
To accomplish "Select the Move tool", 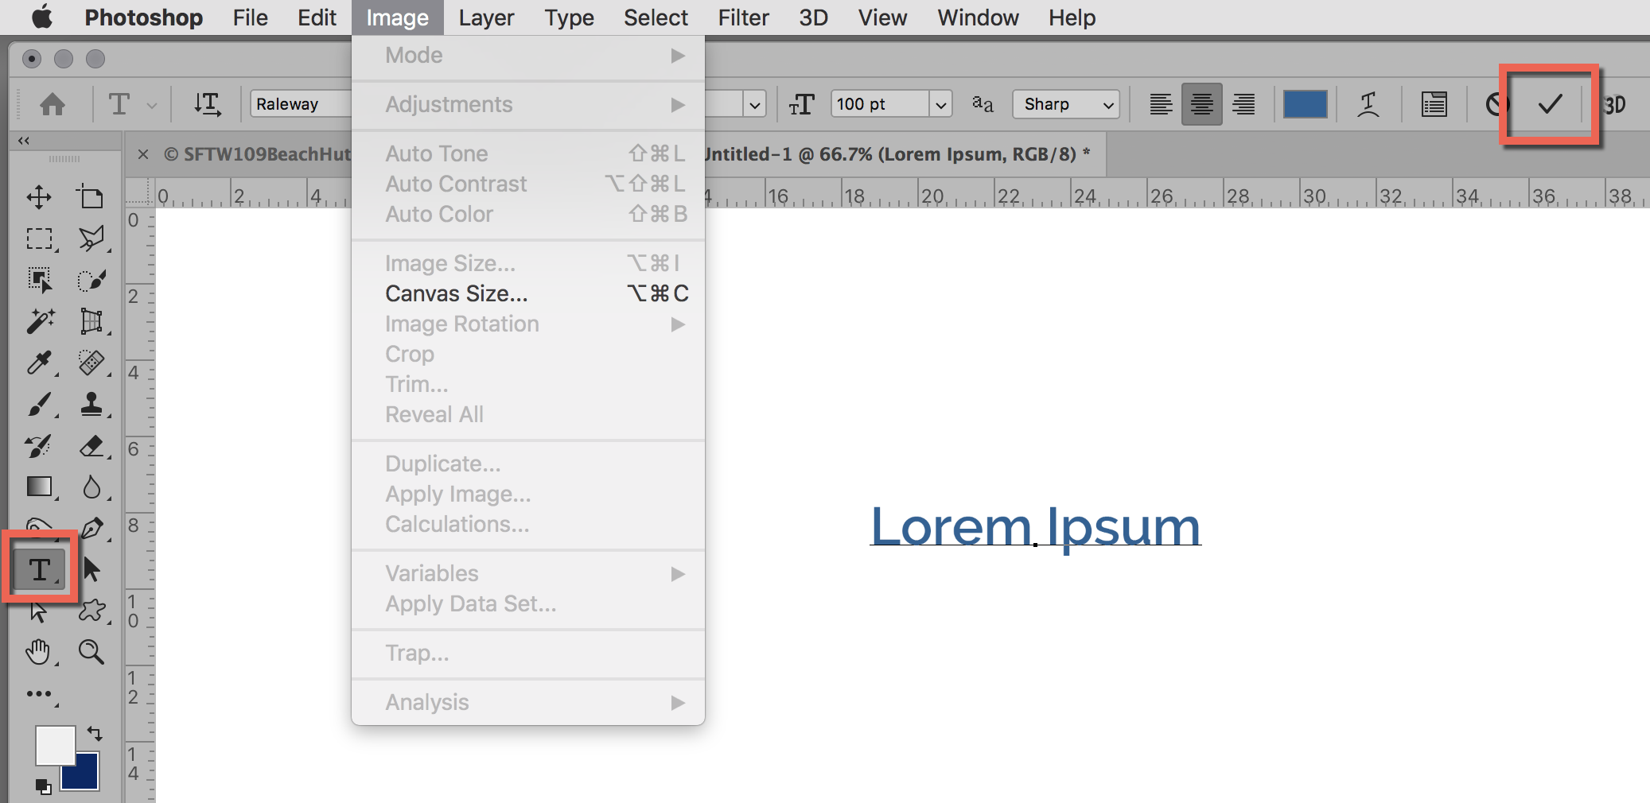I will pyautogui.click(x=38, y=196).
